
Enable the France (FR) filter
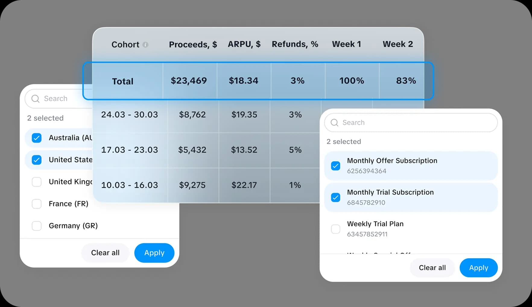(36, 204)
